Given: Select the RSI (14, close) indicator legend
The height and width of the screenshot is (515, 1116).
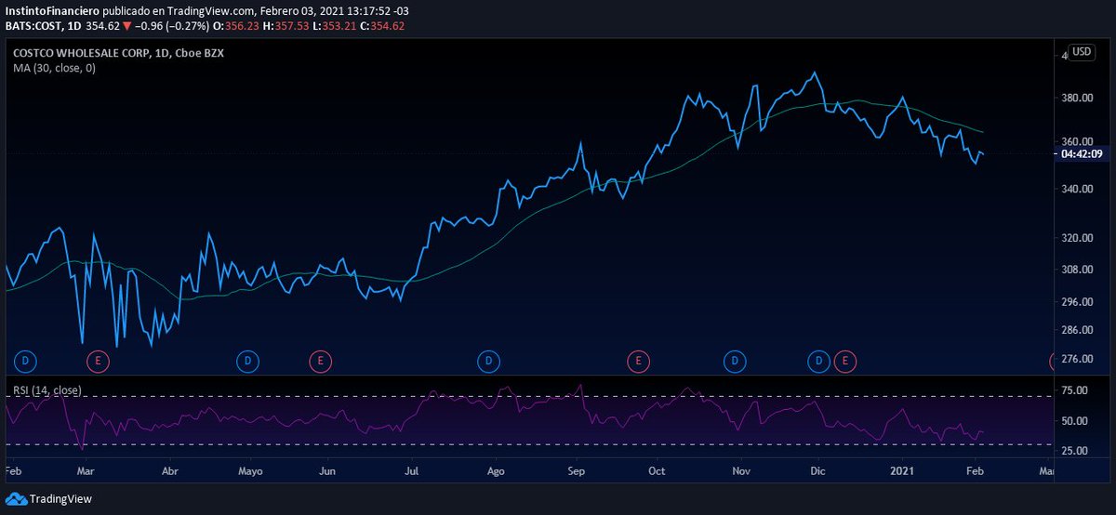Looking at the screenshot, I should click(47, 390).
